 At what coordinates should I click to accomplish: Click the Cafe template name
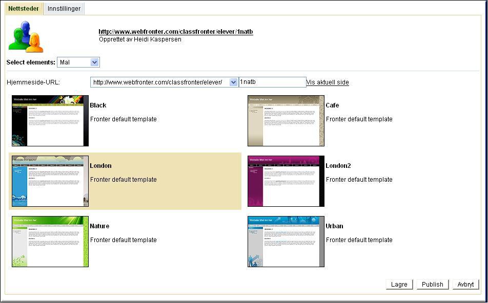coord(332,105)
